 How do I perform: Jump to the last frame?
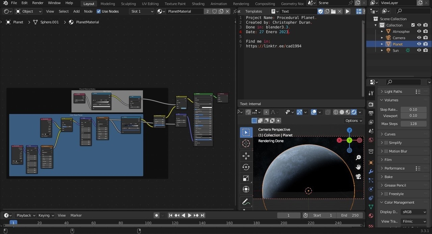tap(202, 215)
